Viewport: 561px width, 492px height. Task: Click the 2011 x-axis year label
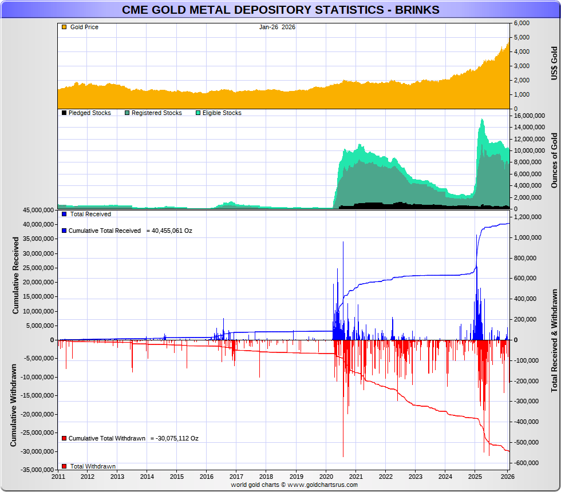pos(58,476)
